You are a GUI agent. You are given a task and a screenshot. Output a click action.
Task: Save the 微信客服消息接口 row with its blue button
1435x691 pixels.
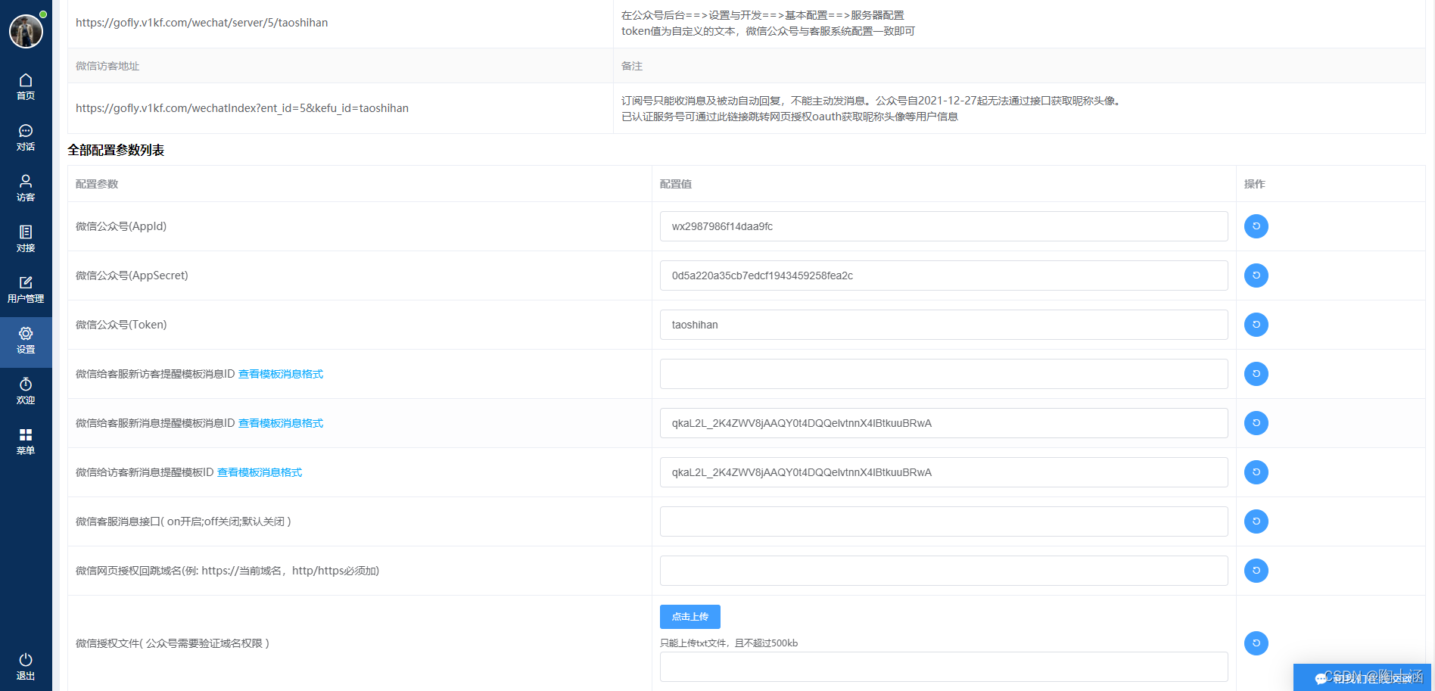(x=1256, y=521)
